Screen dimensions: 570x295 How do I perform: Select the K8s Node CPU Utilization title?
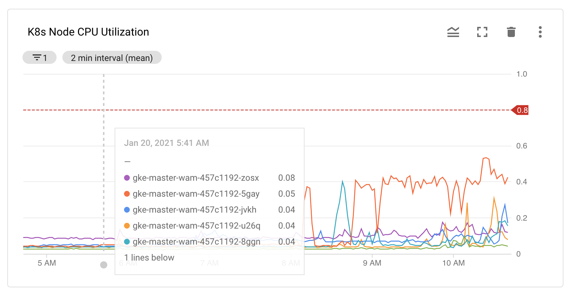tap(88, 32)
